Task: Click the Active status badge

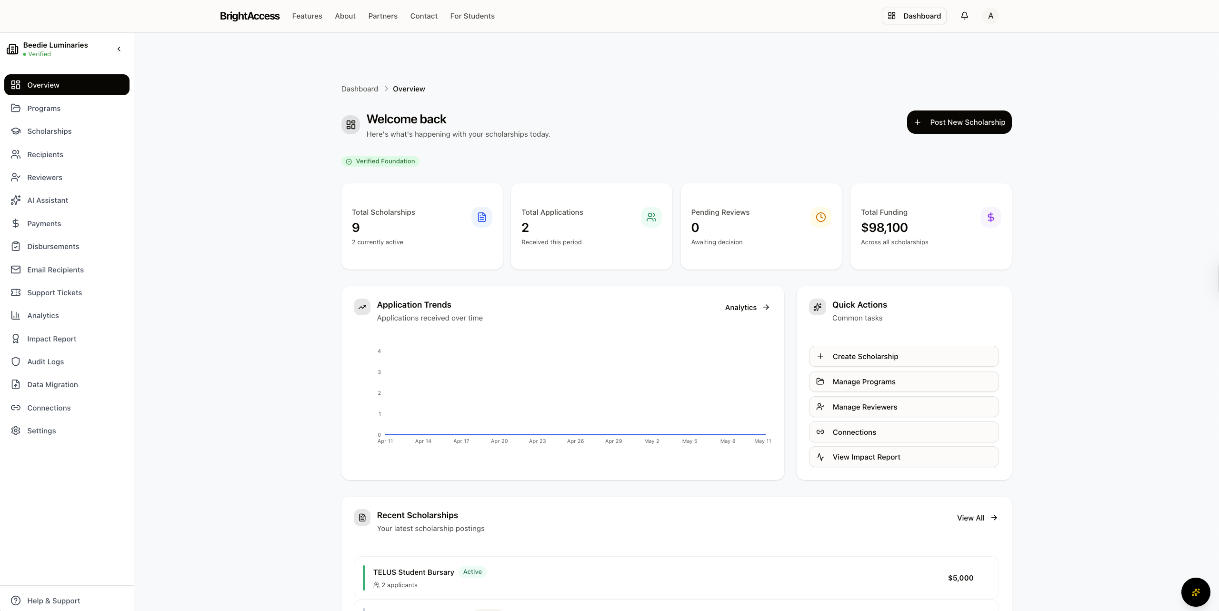Action: tap(472, 571)
